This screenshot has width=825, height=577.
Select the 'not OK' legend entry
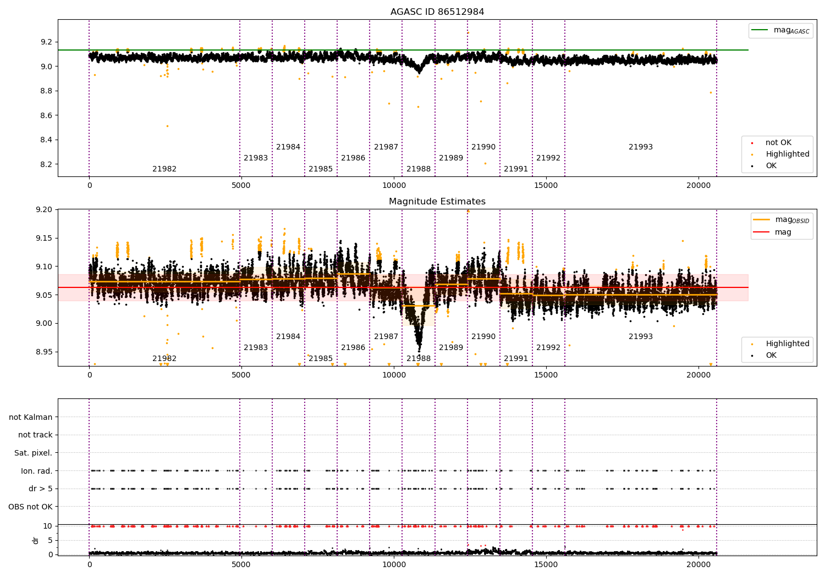pos(778,142)
